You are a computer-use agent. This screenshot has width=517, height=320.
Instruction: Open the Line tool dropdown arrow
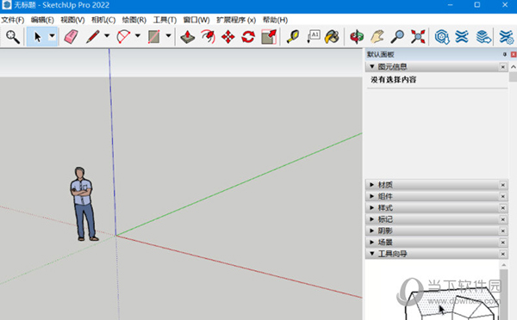coord(107,35)
